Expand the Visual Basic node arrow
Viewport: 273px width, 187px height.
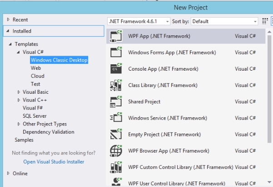click(x=19, y=92)
